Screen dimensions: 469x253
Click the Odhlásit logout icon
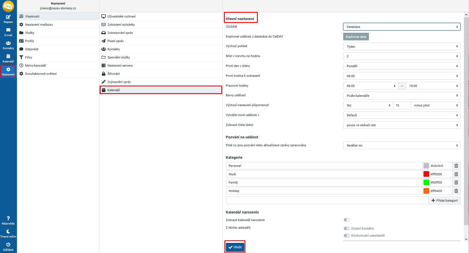click(8, 247)
